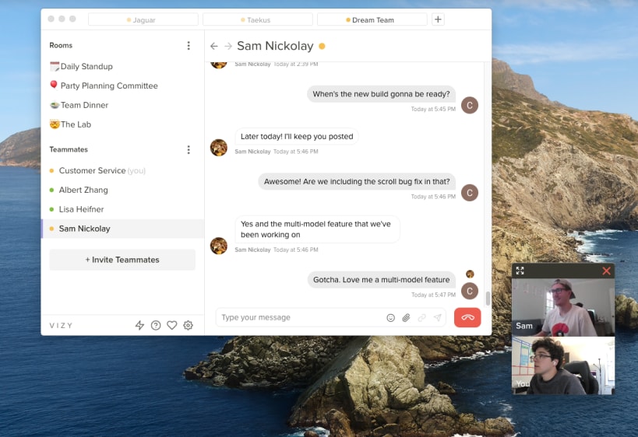
Task: Click the C avatar beside Gotcha message
Action: pyautogui.click(x=470, y=291)
